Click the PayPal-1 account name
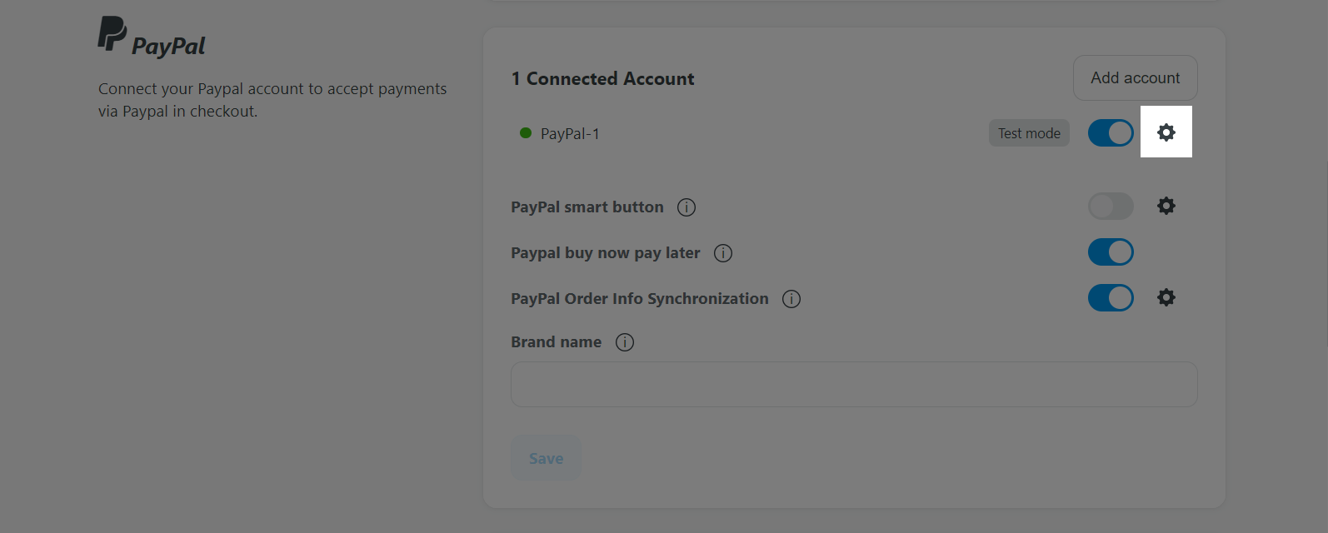 coord(570,133)
